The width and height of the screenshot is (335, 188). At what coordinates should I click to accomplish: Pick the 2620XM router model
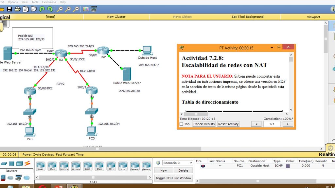pos(64,166)
